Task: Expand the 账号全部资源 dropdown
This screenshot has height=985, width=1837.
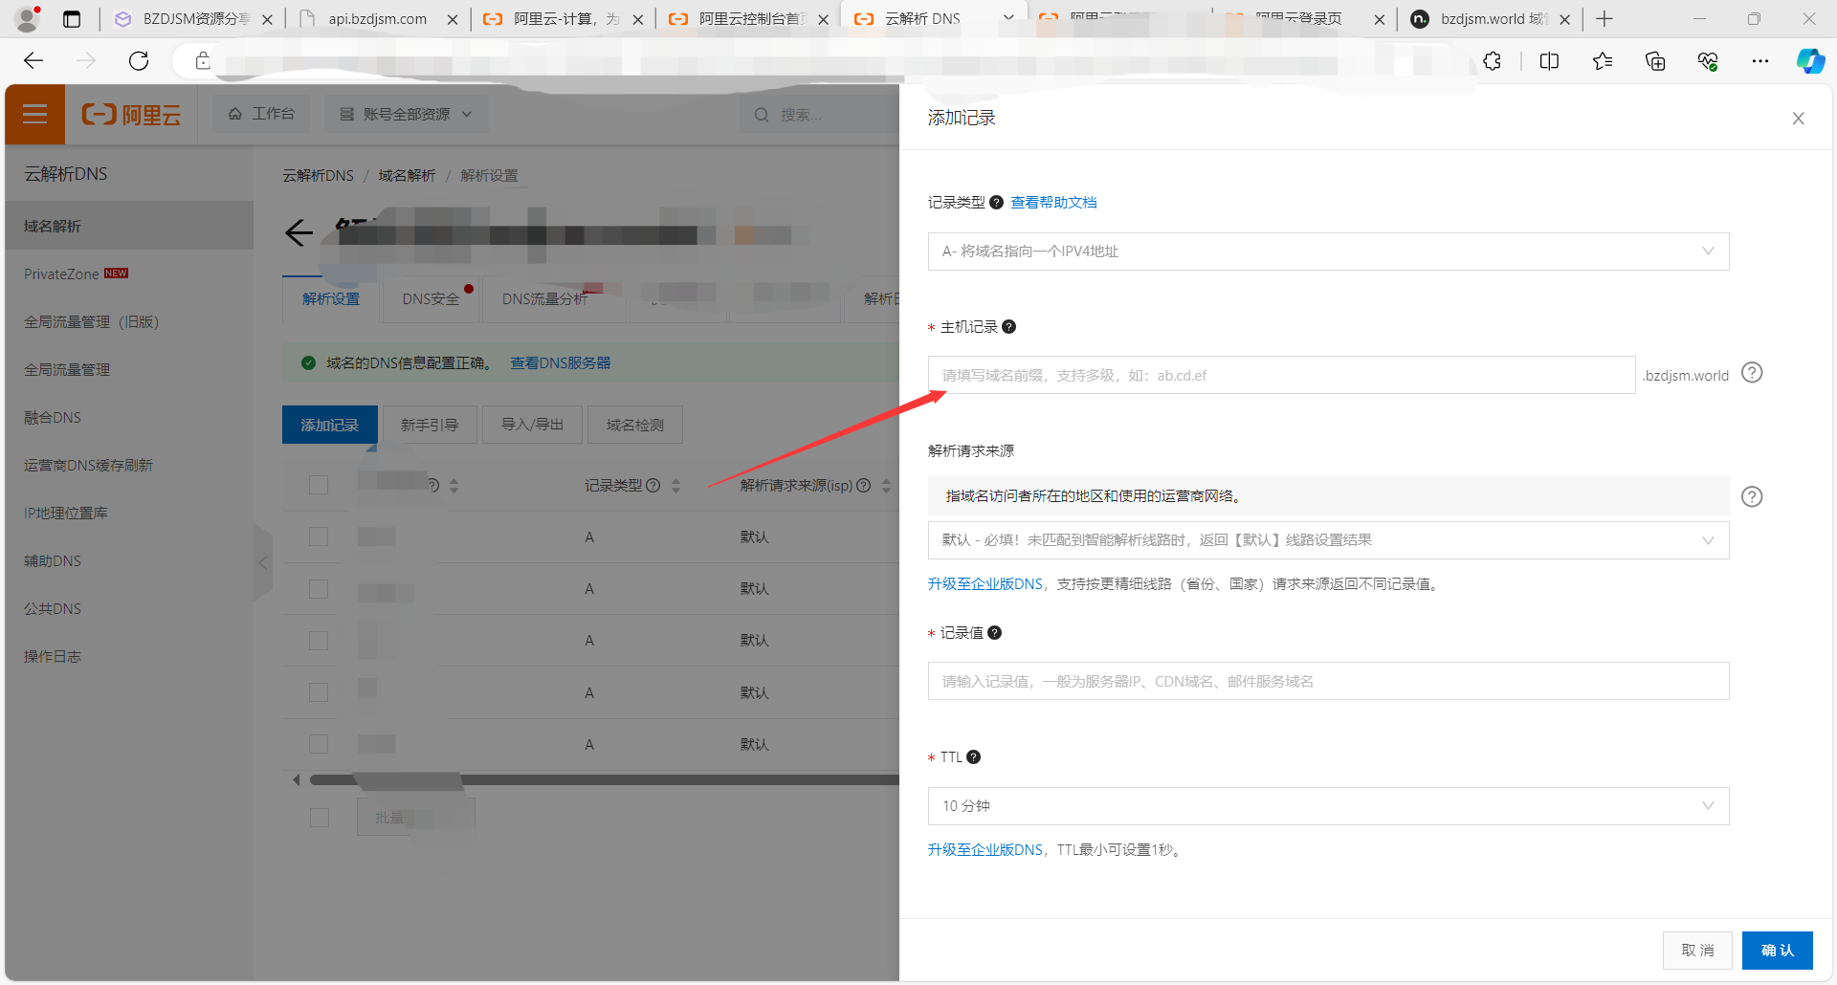Action: pyautogui.click(x=406, y=114)
